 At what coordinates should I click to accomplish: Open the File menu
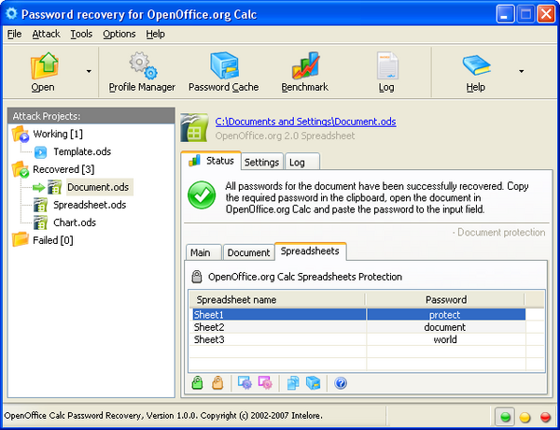pyautogui.click(x=14, y=34)
